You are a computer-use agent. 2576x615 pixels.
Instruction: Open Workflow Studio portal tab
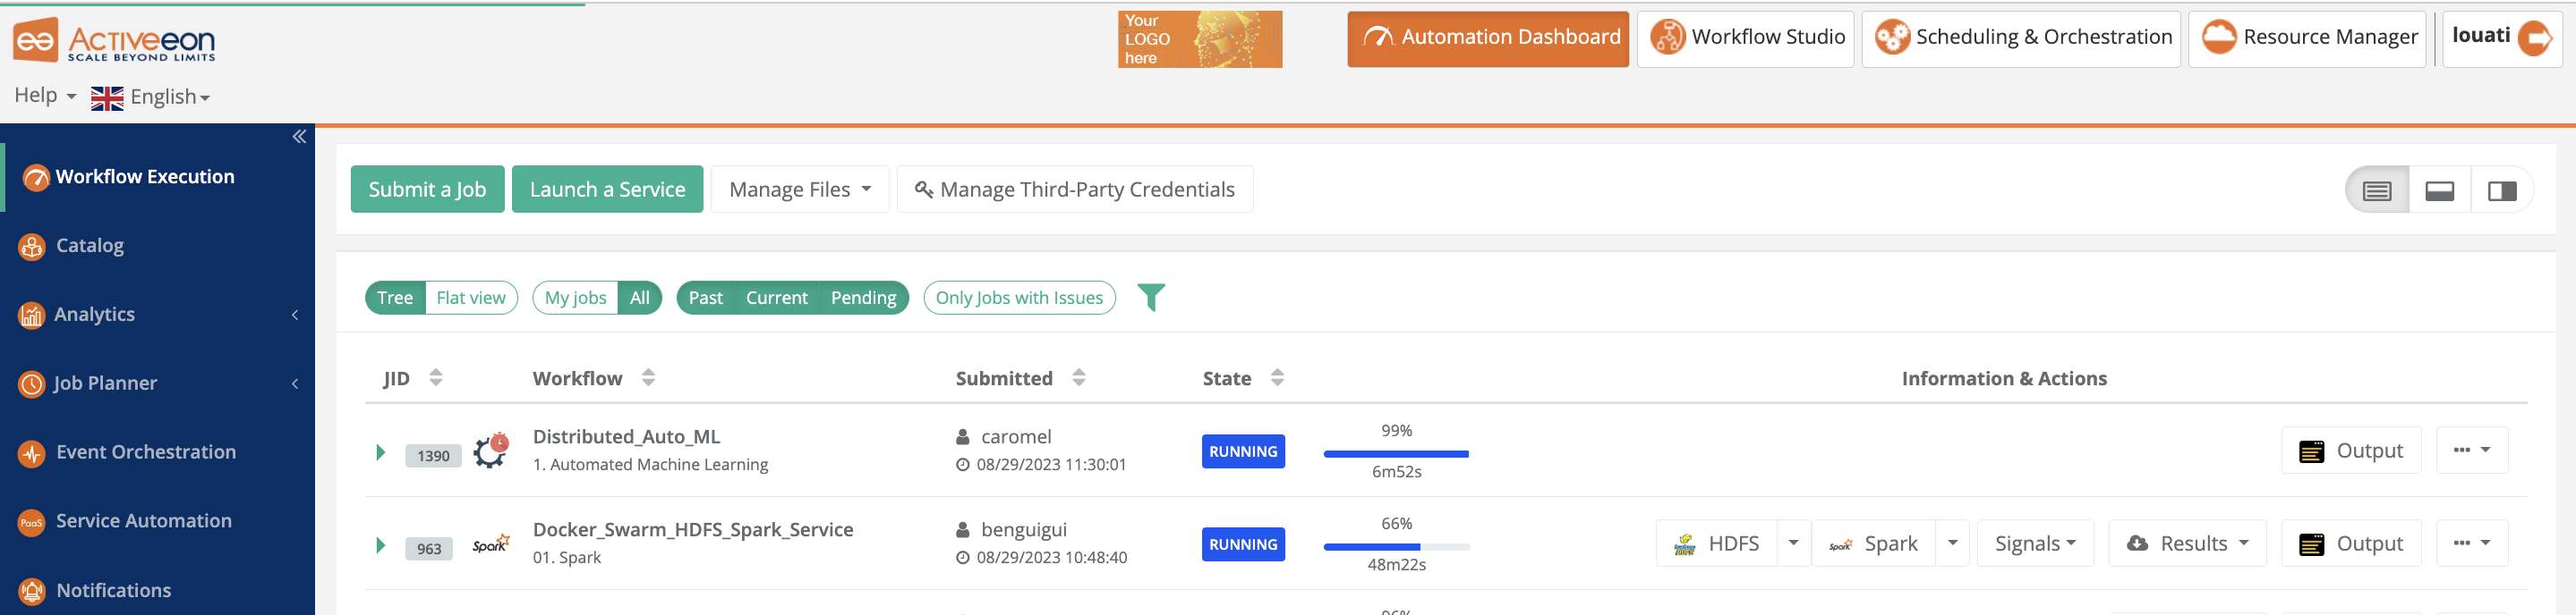pyautogui.click(x=1745, y=38)
